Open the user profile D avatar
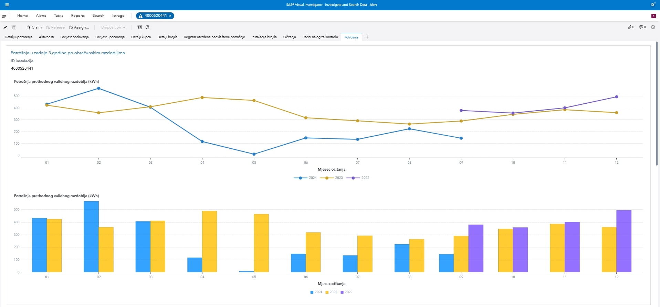660x307 pixels. point(653,5)
